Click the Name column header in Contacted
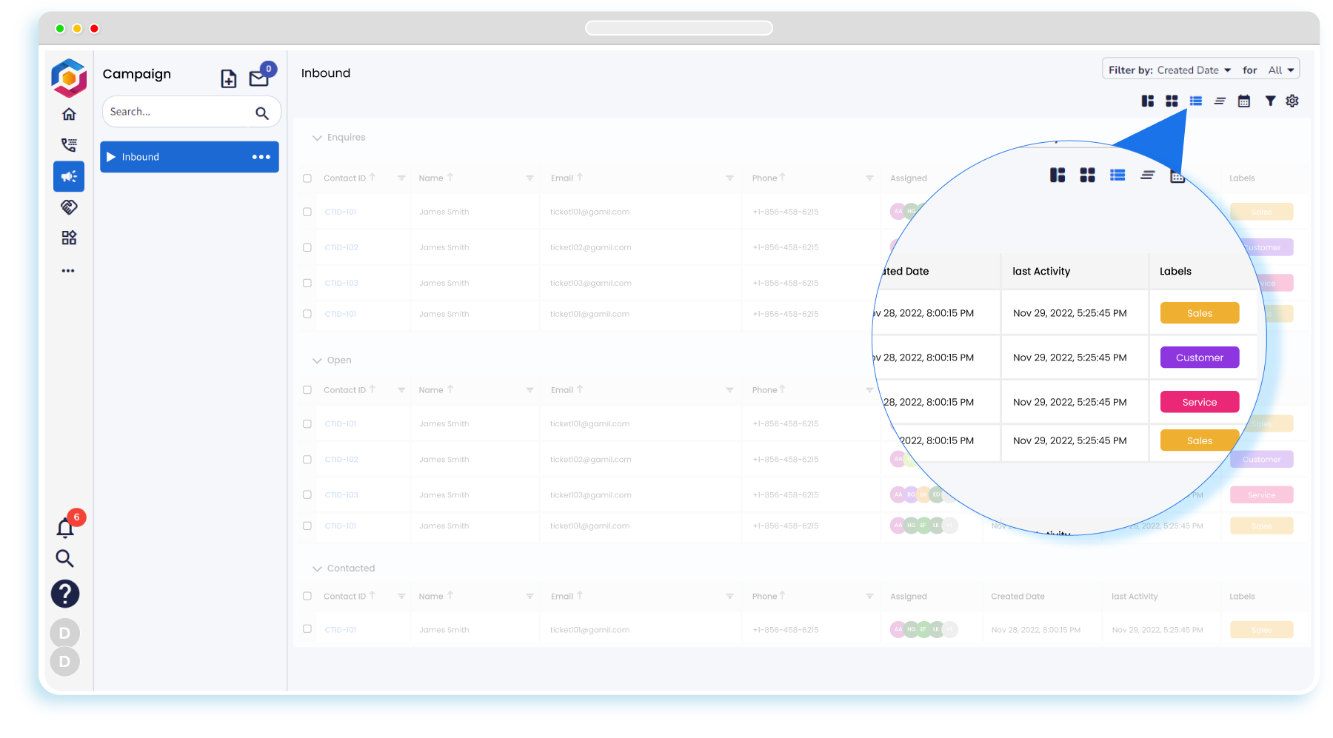Screen dimensions: 1333x738 (431, 597)
